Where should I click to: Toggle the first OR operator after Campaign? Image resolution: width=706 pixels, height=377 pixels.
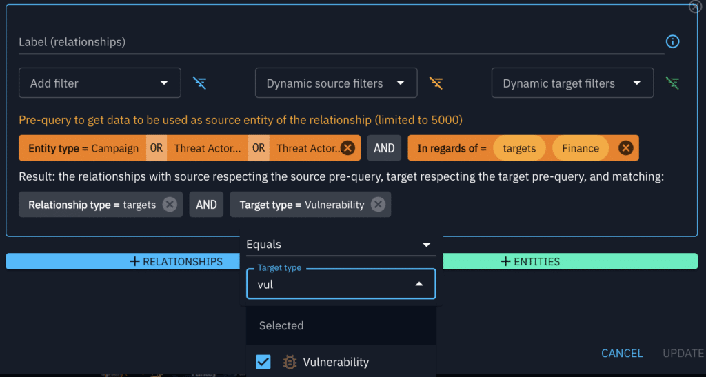(x=157, y=148)
